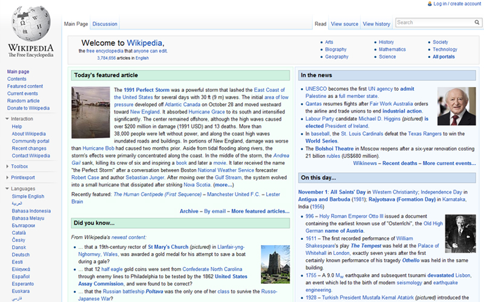This screenshot has width=484, height=302.
Task: Open Recent changes link
Action: click(29, 148)
